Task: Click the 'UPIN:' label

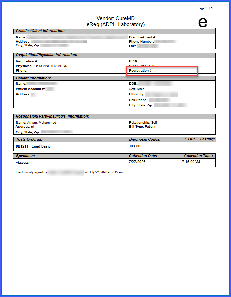Action: click(133, 61)
